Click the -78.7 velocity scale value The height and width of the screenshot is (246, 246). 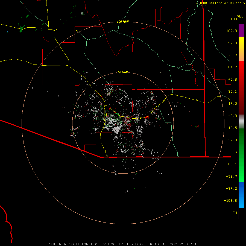click(232, 177)
